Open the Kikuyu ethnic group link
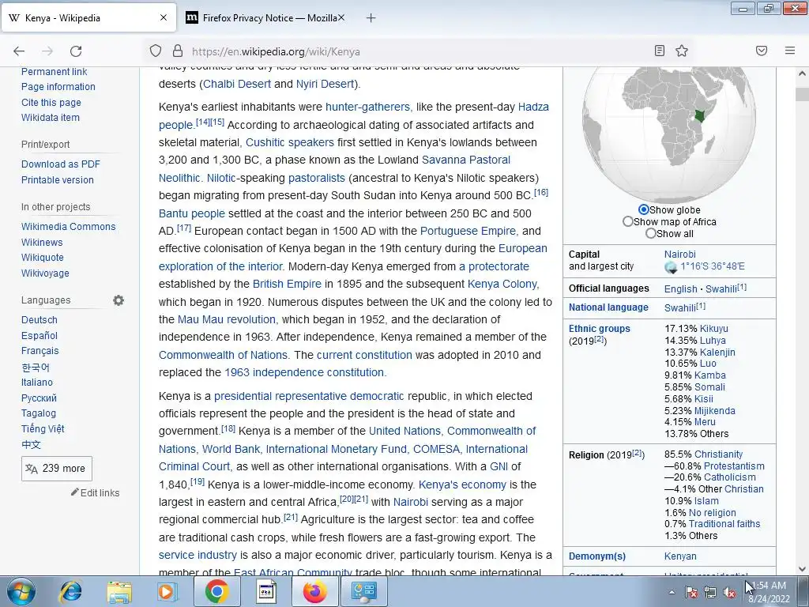Image resolution: width=809 pixels, height=607 pixels. (x=714, y=328)
